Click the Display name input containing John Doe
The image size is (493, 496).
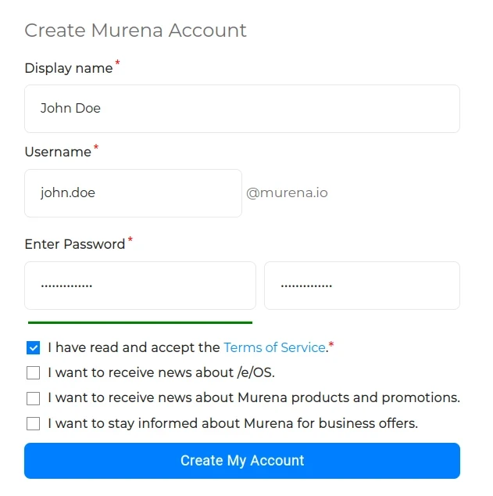242,109
